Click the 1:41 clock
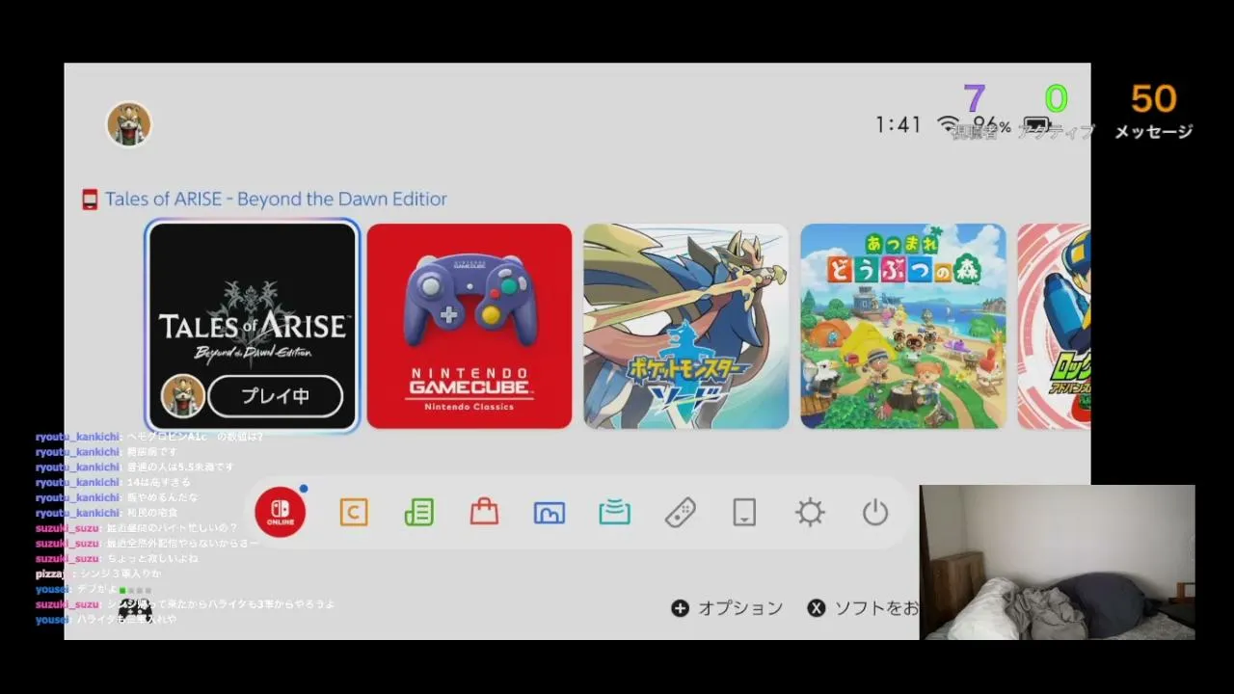Screen dimensions: 1234x694 pyautogui.click(x=899, y=125)
